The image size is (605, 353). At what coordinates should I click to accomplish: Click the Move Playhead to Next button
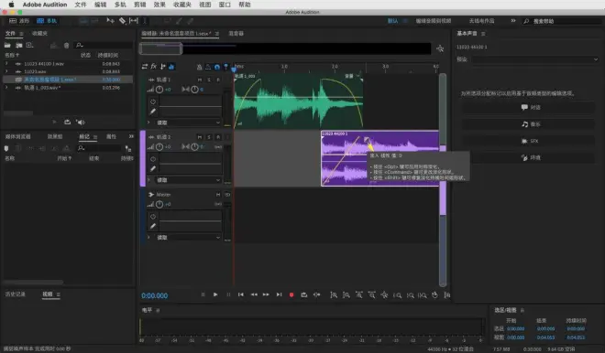pyautogui.click(x=279, y=294)
